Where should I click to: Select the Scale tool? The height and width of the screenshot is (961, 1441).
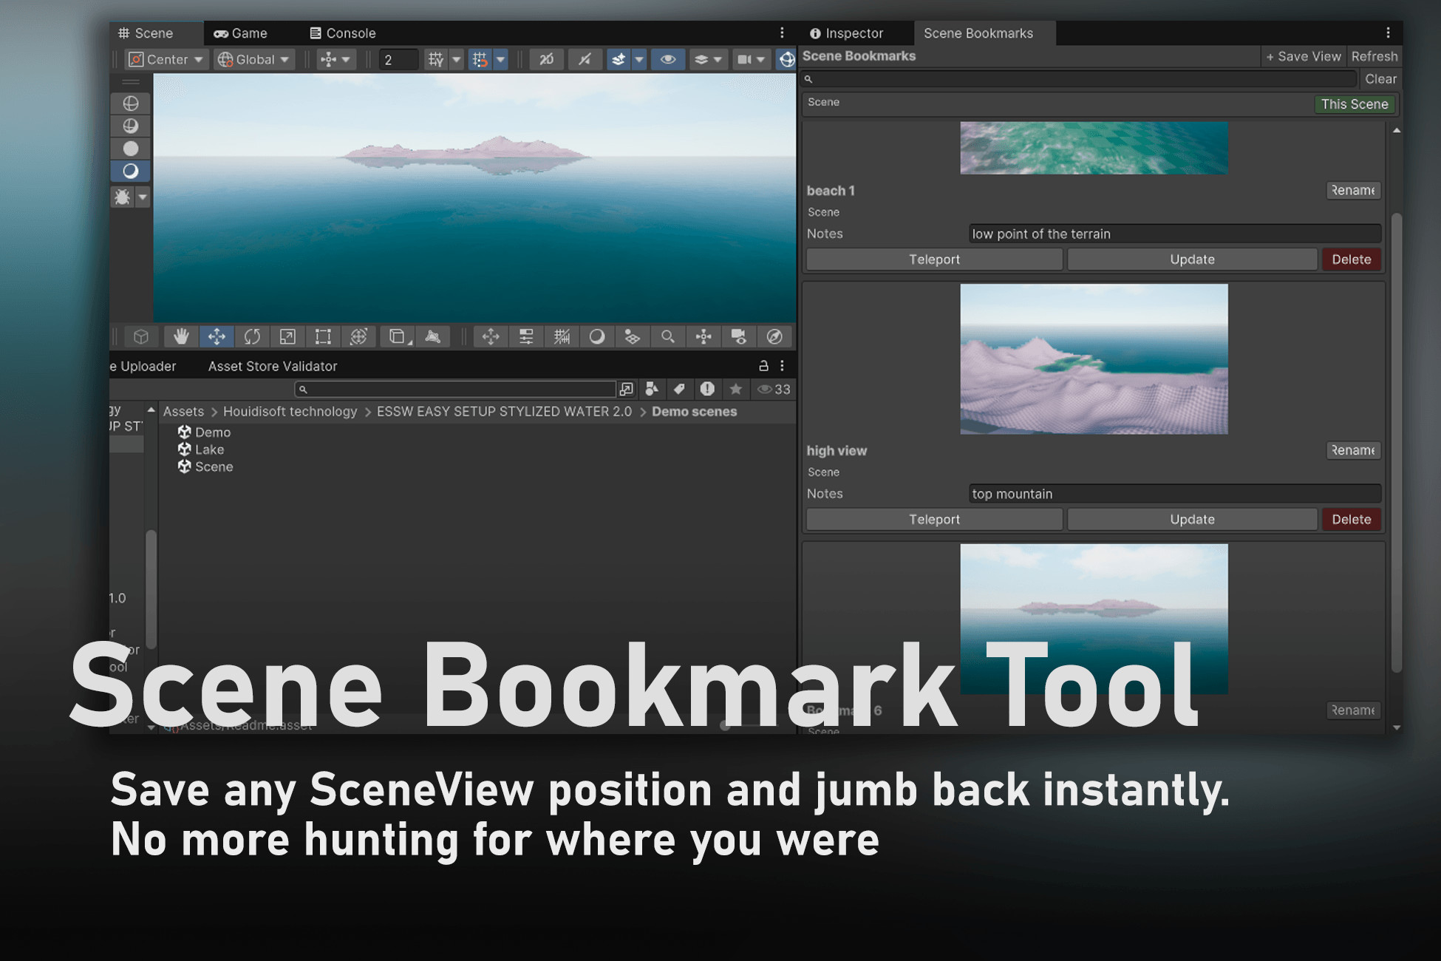click(287, 337)
